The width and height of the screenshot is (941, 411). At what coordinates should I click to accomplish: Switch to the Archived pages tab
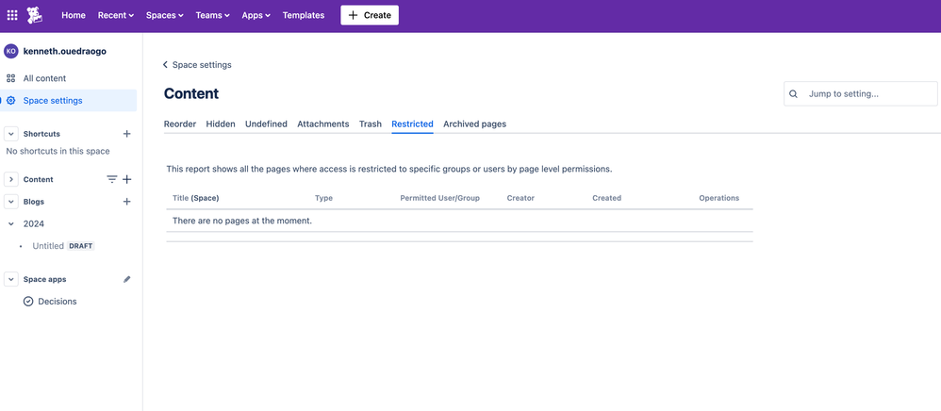click(474, 124)
